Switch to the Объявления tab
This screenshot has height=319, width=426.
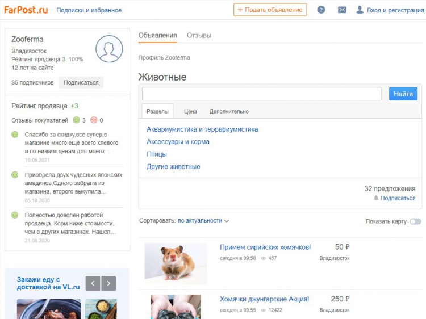coord(157,36)
